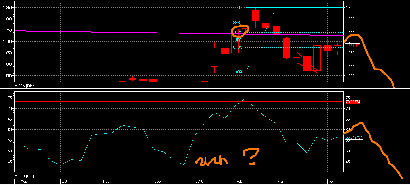The image size is (410, 185).
Task: Click the white divider between price and RSI panels
Action: click(x=205, y=89)
